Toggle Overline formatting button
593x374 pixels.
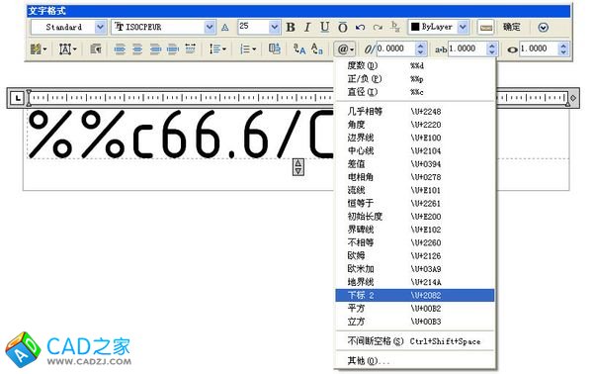pyautogui.click(x=343, y=28)
